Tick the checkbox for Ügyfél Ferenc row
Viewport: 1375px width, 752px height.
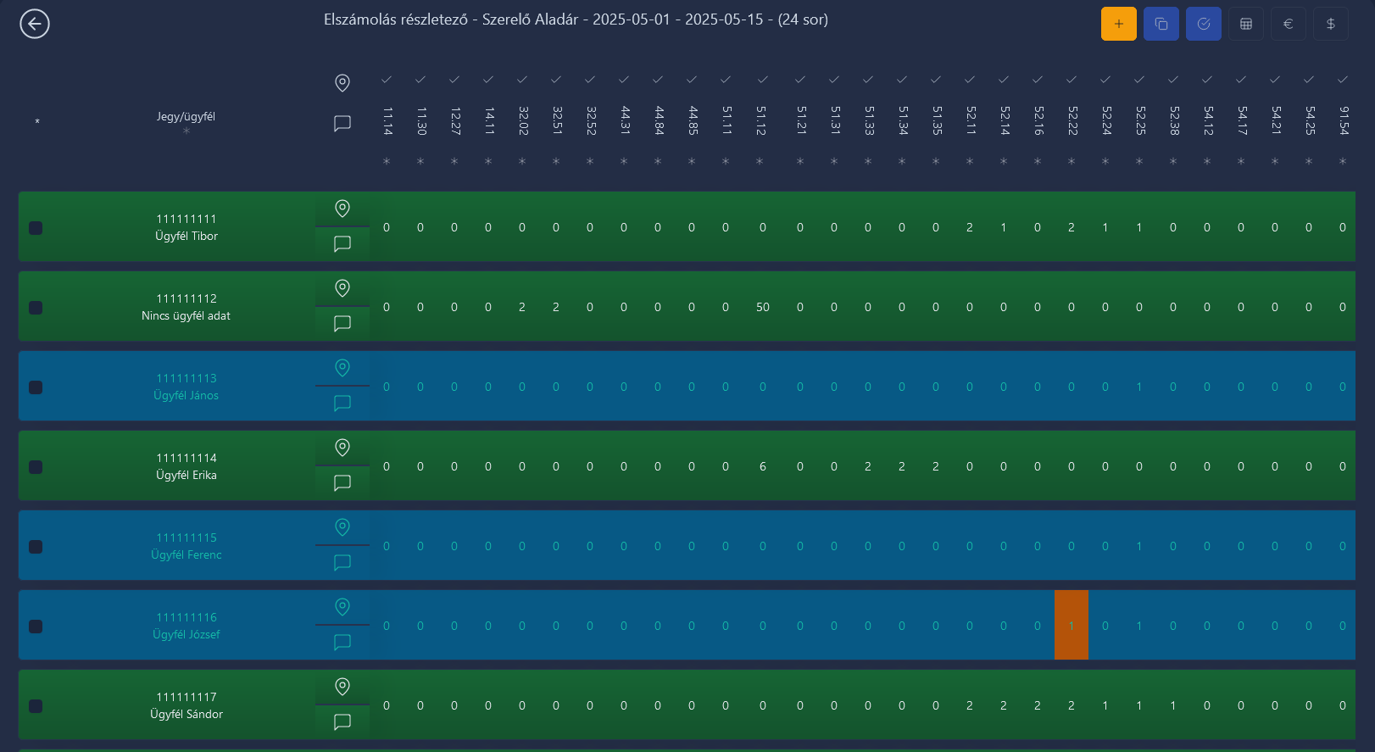click(36, 547)
